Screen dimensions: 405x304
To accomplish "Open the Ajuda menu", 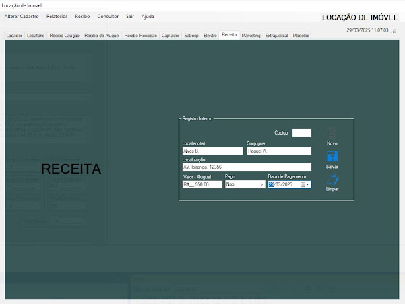I will (148, 17).
